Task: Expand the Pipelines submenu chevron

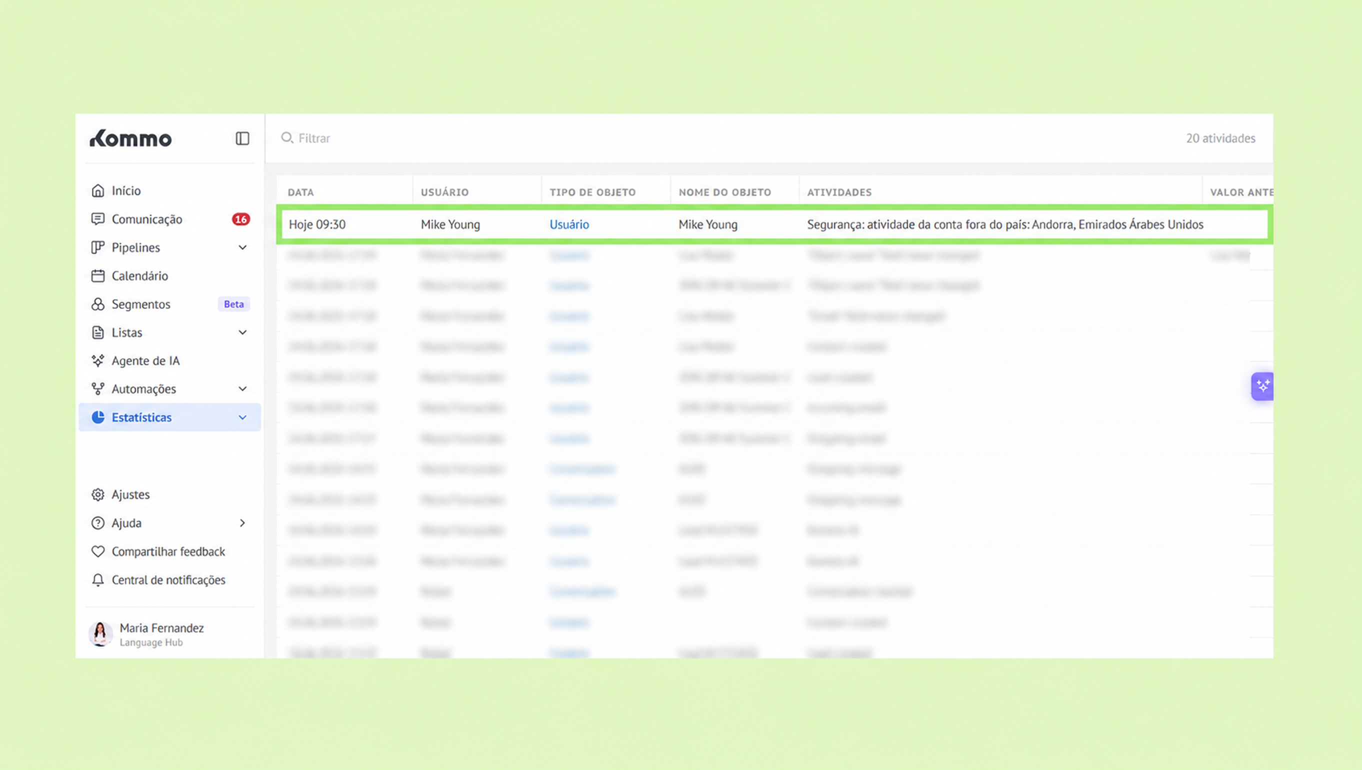Action: pos(242,247)
